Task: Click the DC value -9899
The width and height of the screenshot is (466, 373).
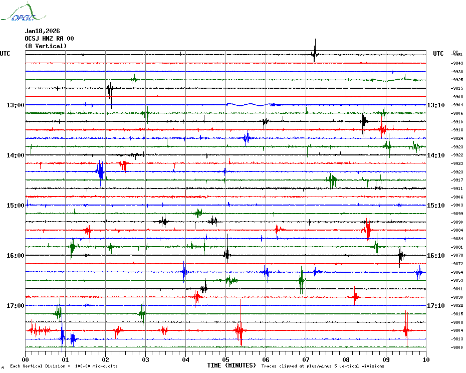Action: (457, 214)
